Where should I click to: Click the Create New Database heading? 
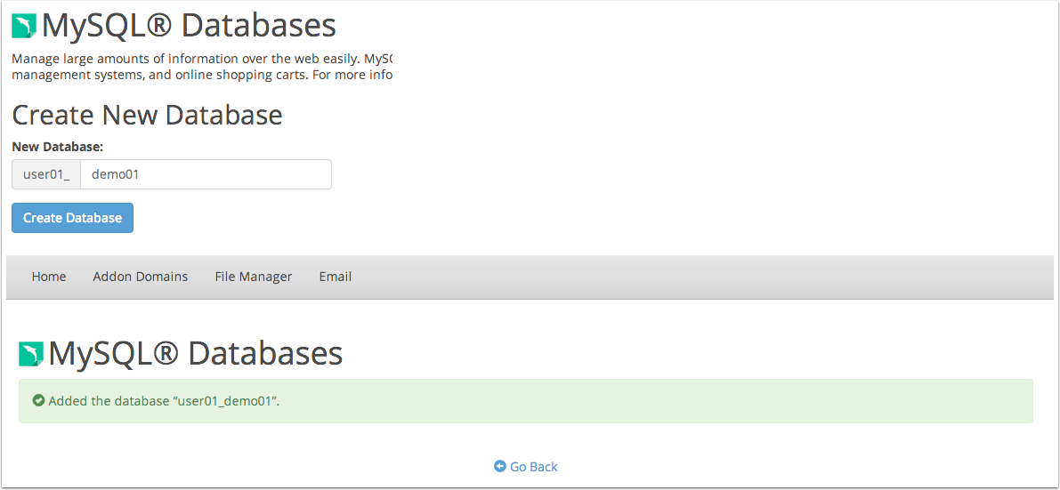tap(148, 116)
